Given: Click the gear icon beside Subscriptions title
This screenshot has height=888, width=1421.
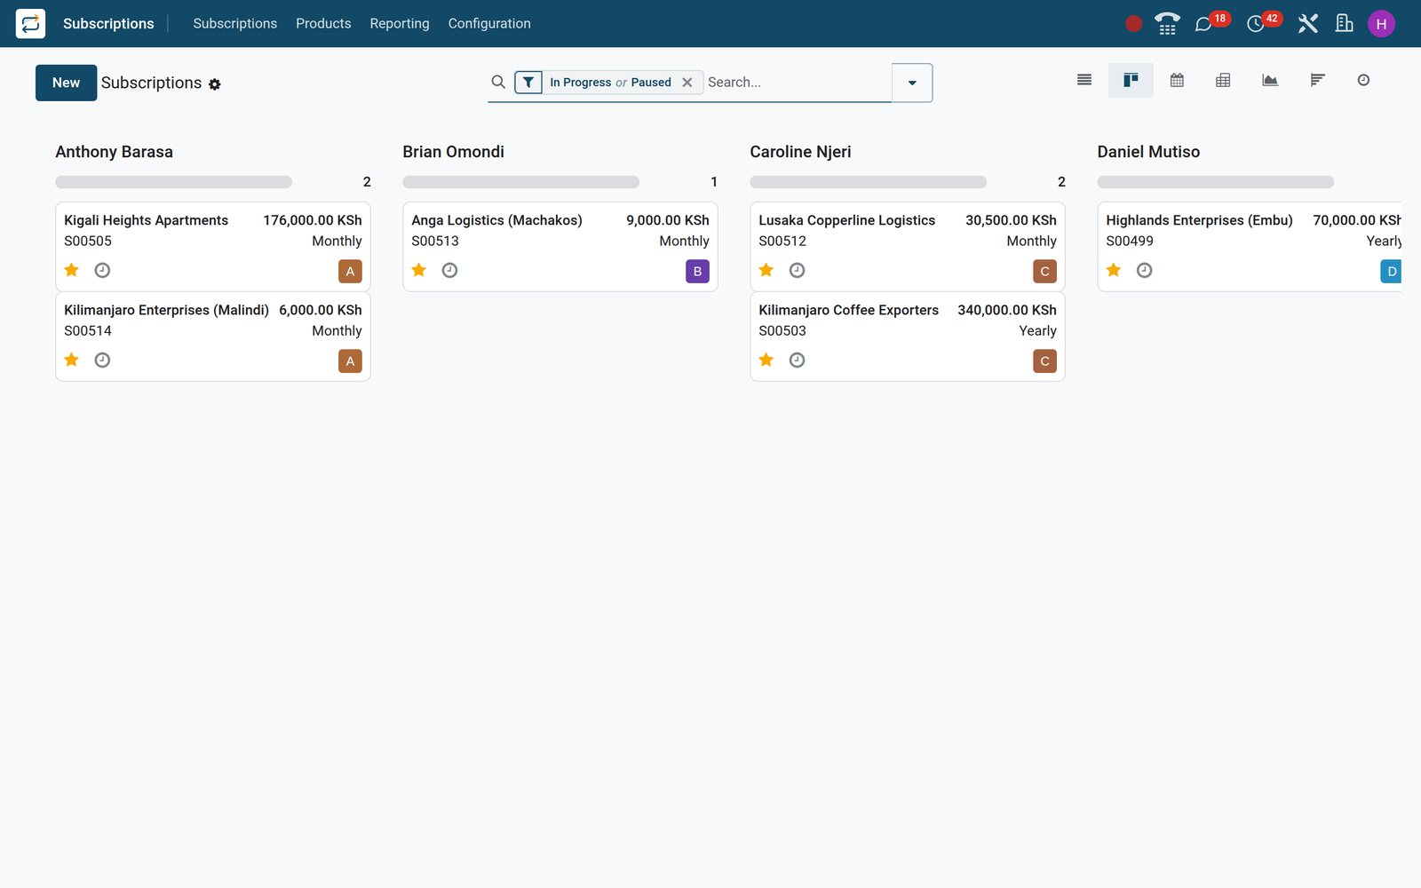Looking at the screenshot, I should click(215, 84).
